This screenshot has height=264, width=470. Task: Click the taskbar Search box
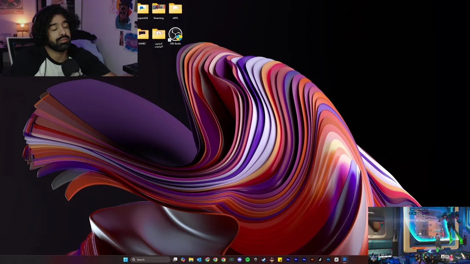pyautogui.click(x=150, y=260)
